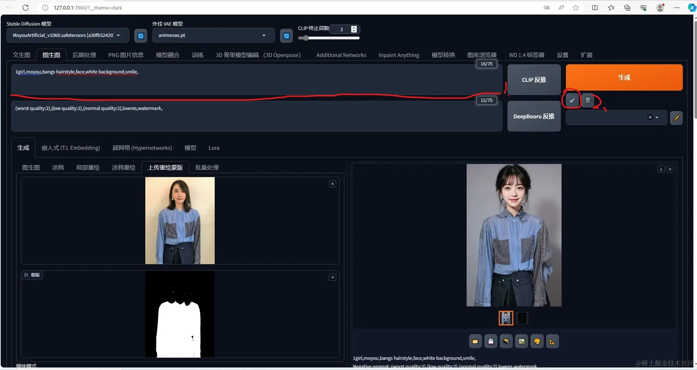Switch to the 局部重绘 sub-tab

click(88, 167)
